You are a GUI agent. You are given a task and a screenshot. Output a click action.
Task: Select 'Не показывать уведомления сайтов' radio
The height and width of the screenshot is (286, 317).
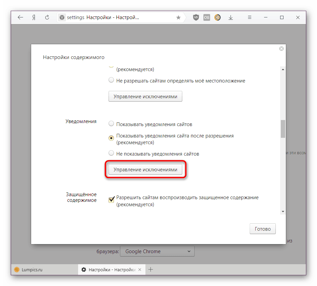pyautogui.click(x=111, y=153)
